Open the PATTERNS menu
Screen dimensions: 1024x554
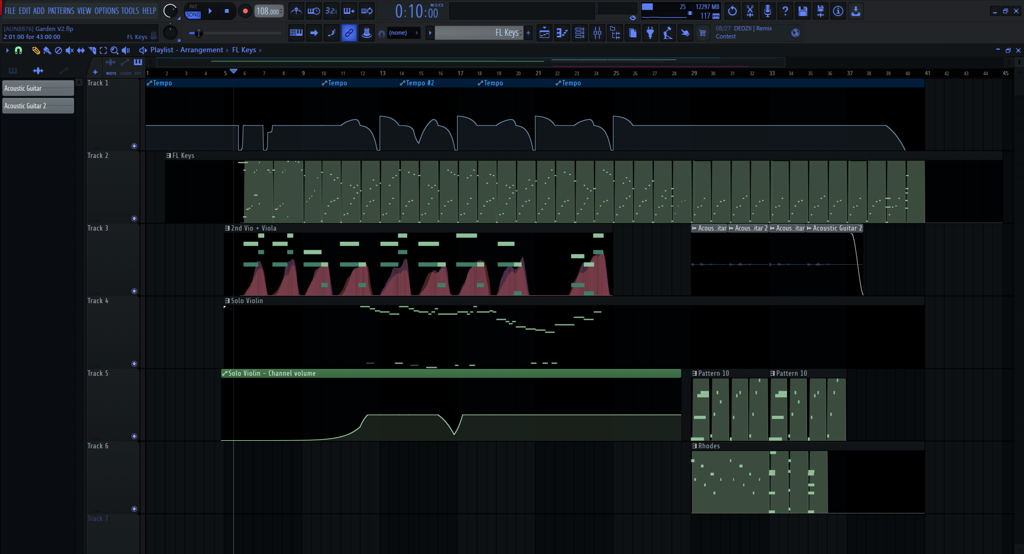click(61, 11)
